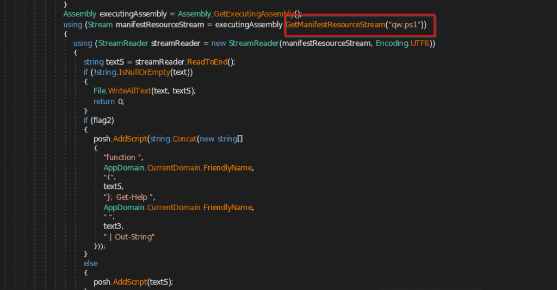Click AddScript in the else block

click(131, 282)
